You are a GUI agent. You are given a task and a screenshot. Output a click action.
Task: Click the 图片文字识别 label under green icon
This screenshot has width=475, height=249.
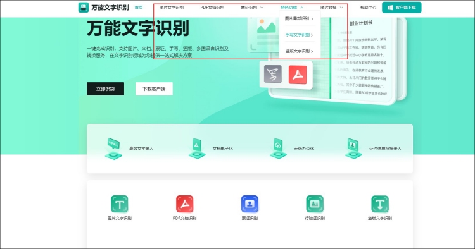[119, 218]
